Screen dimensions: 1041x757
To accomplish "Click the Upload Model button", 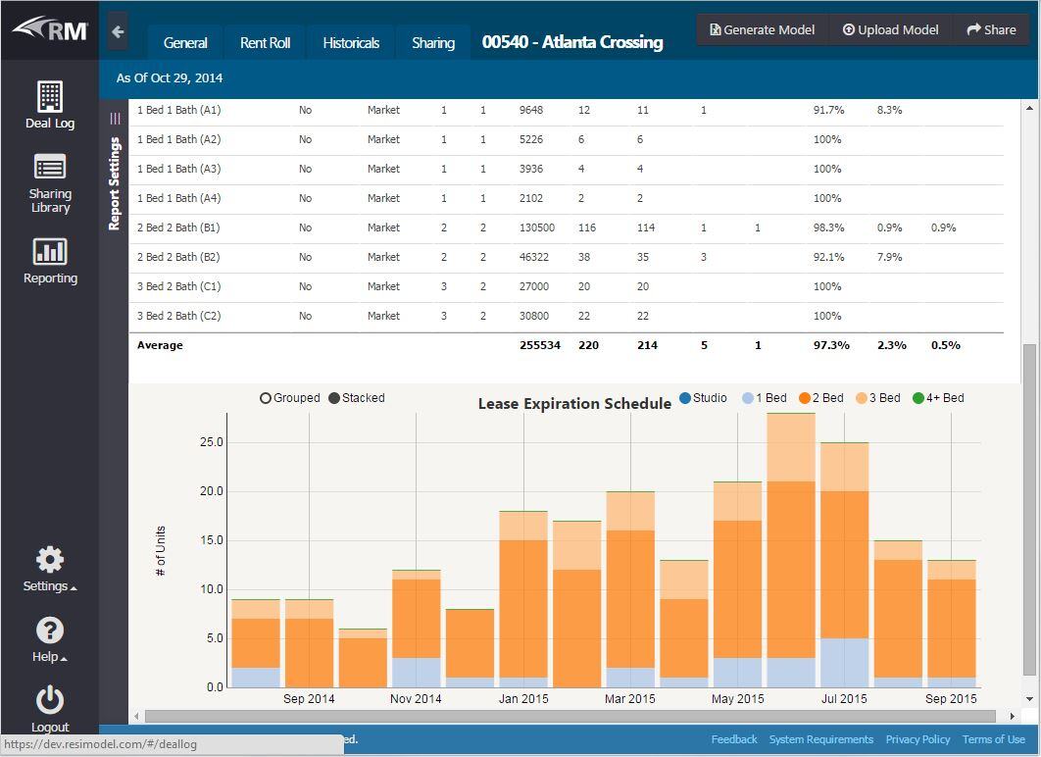I will tap(890, 29).
